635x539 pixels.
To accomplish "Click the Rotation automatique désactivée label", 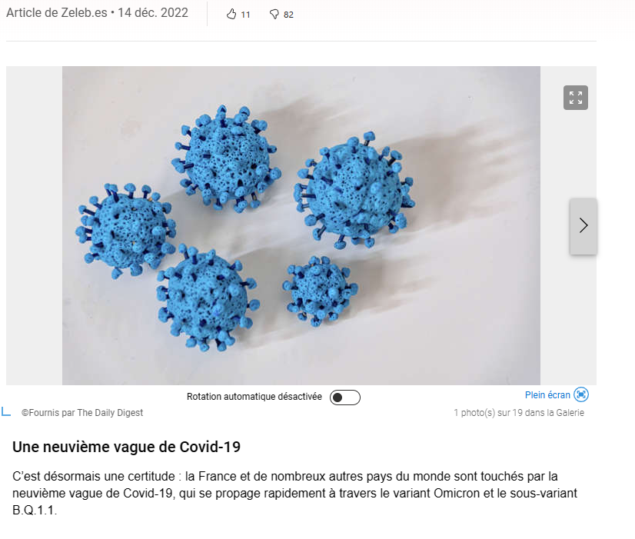I will [254, 397].
